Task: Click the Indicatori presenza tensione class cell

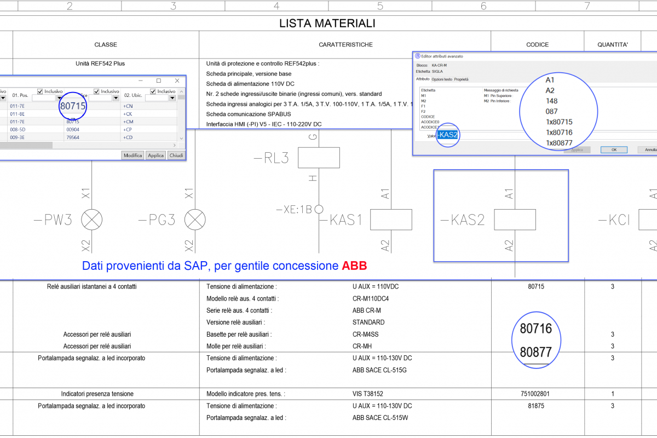Action: coord(97,394)
